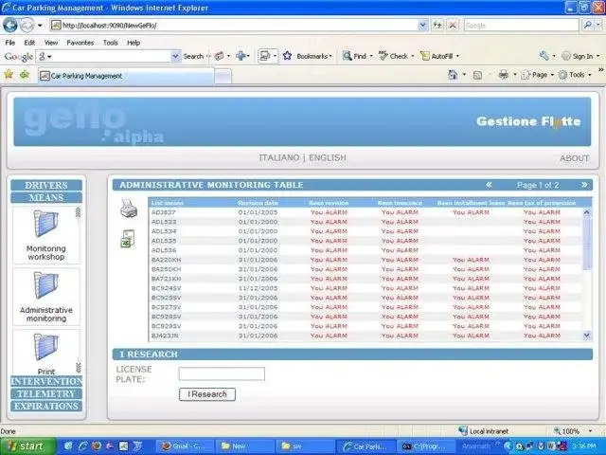Expand the address bar URL dropdown
This screenshot has height=455, width=606.
click(423, 26)
